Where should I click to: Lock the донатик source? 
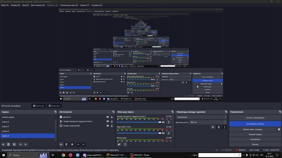111,117
